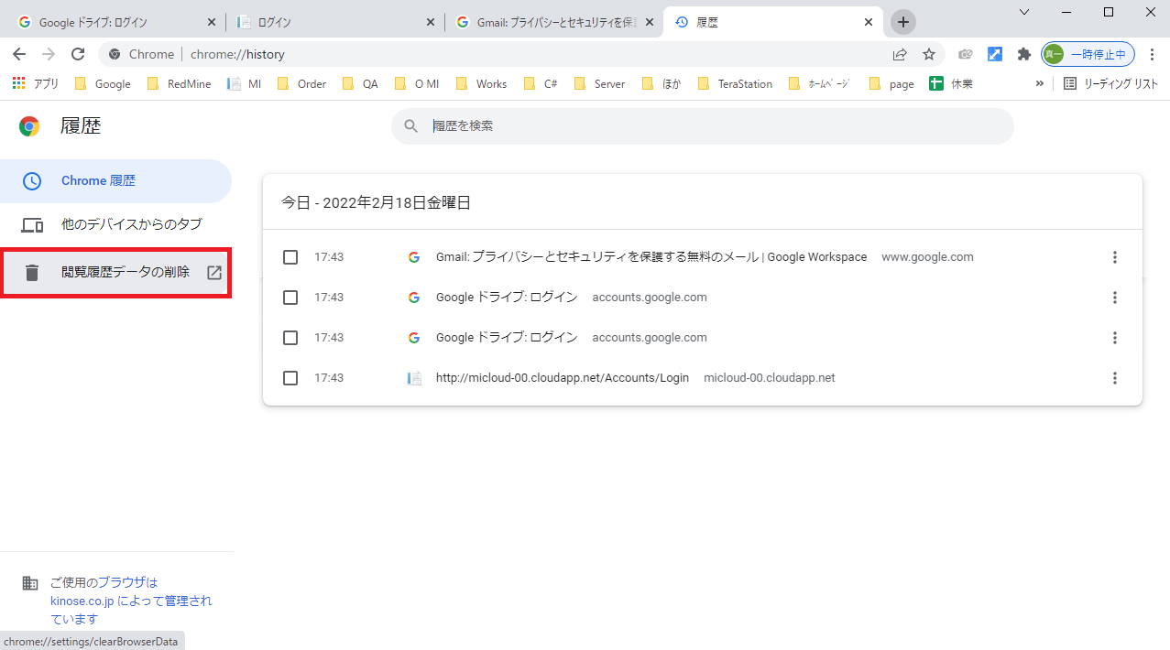
Task: Click the bookmark star icon
Action: coord(929,54)
